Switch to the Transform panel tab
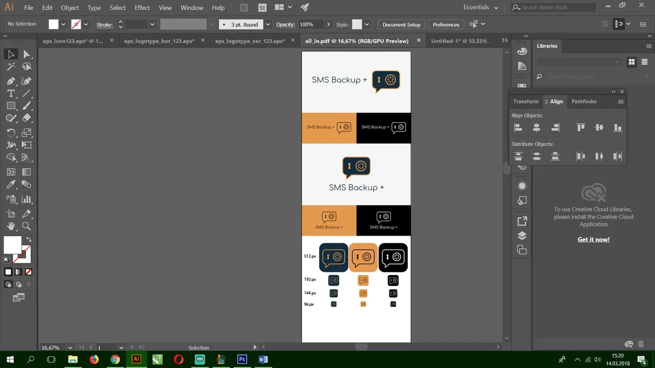The height and width of the screenshot is (368, 655). pyautogui.click(x=526, y=102)
